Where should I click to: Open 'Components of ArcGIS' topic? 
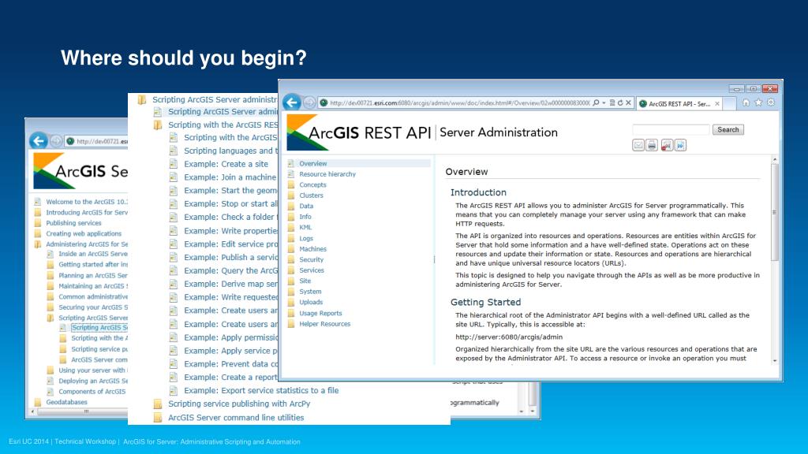point(92,392)
